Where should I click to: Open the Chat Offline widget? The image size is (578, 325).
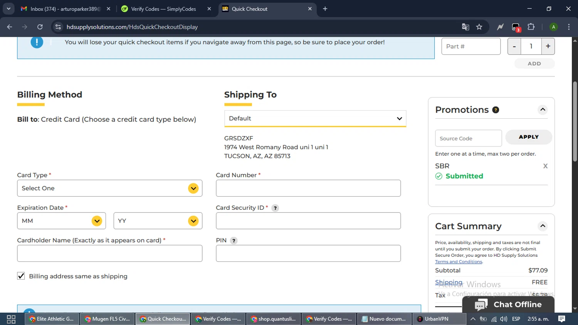[x=508, y=305]
